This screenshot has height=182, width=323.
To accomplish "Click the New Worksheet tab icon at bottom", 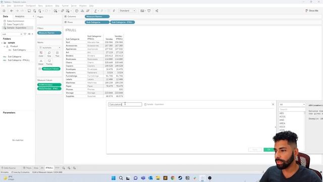I will point(64,168).
